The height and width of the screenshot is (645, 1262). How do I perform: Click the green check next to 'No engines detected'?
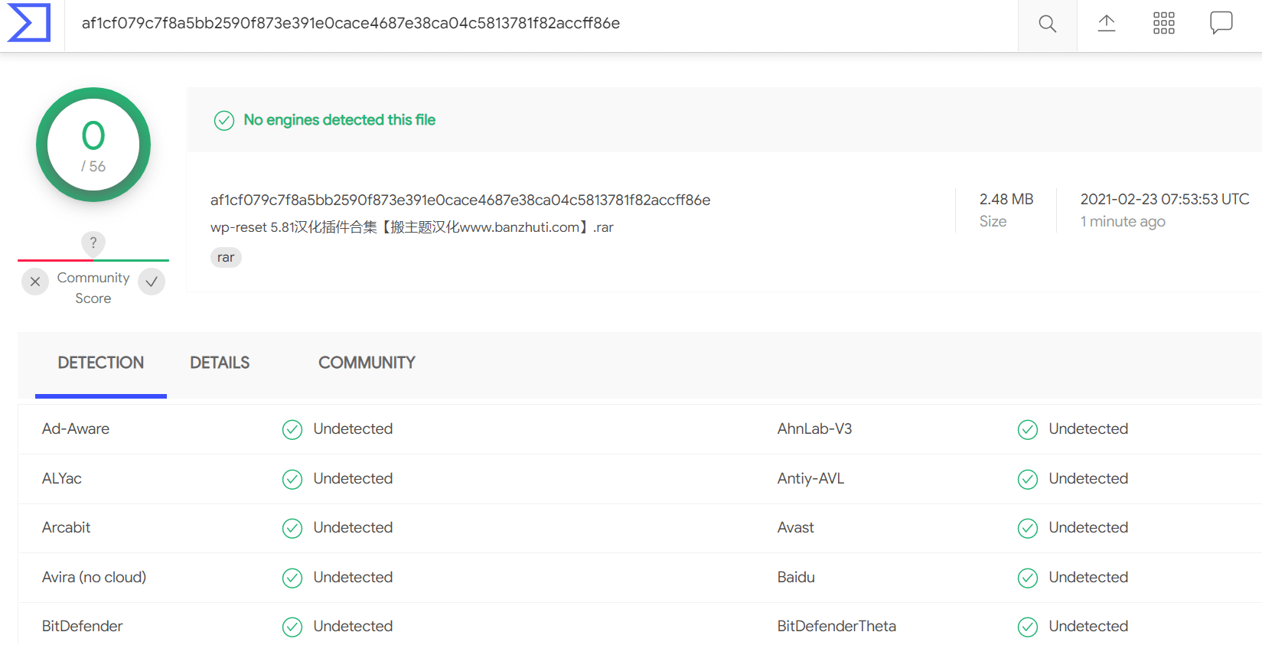click(x=224, y=120)
